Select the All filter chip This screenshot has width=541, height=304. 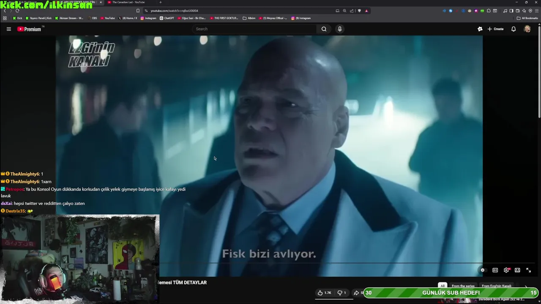tap(443, 286)
